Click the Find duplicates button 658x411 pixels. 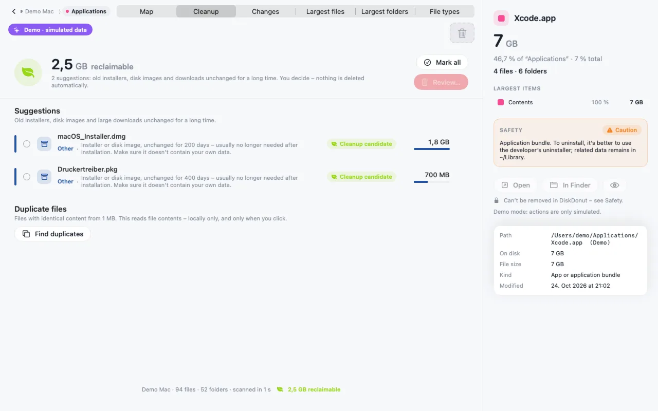pyautogui.click(x=52, y=234)
